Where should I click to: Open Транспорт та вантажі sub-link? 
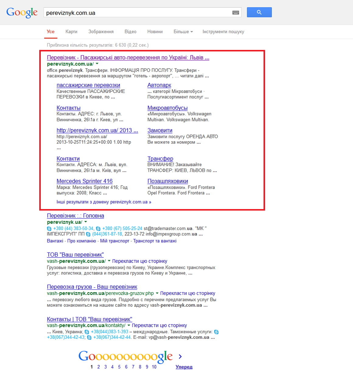[155, 241]
